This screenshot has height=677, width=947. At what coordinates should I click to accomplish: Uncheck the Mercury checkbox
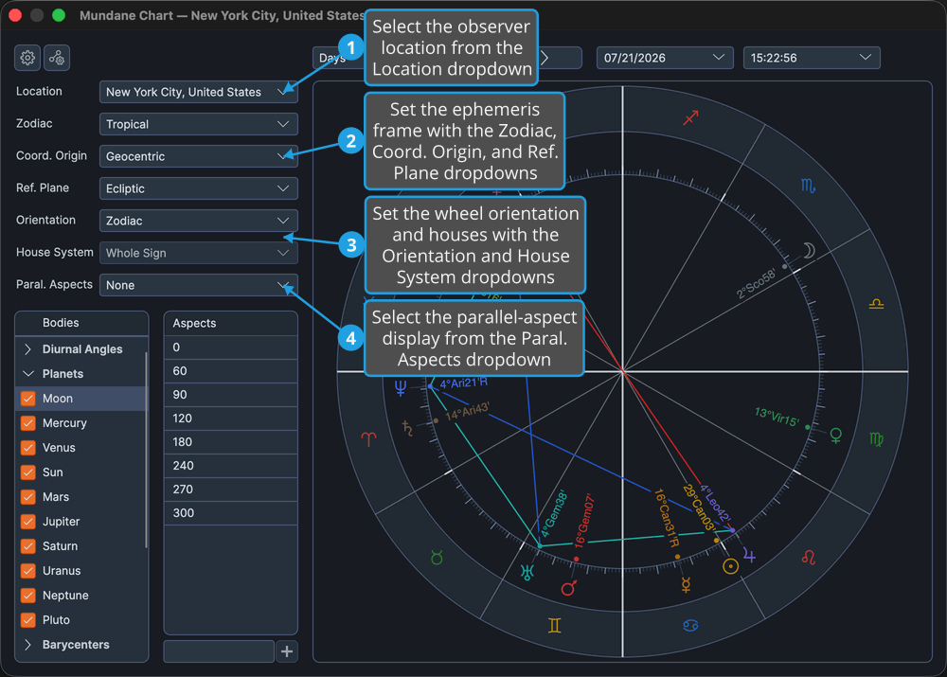coord(27,423)
